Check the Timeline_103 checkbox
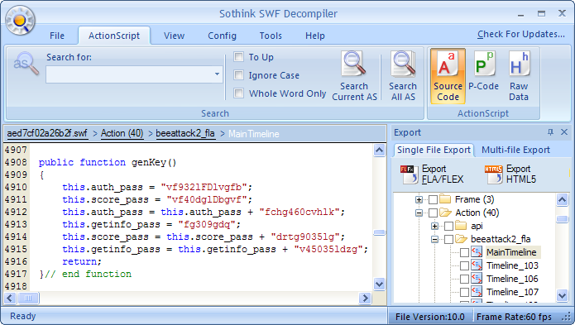The width and height of the screenshot is (575, 325). 464,265
